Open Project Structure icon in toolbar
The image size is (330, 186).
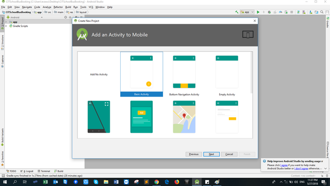point(316,12)
